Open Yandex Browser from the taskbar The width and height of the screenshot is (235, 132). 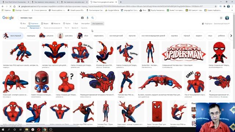point(33,129)
